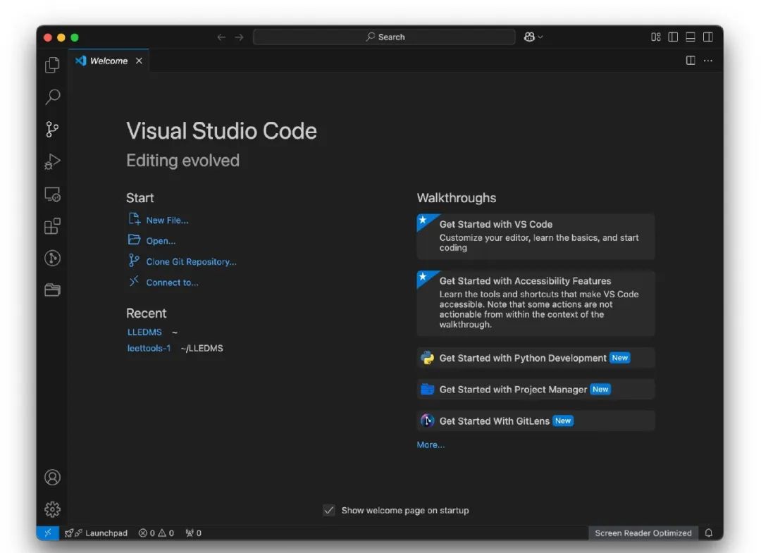Toggle the primary side bar

673,37
